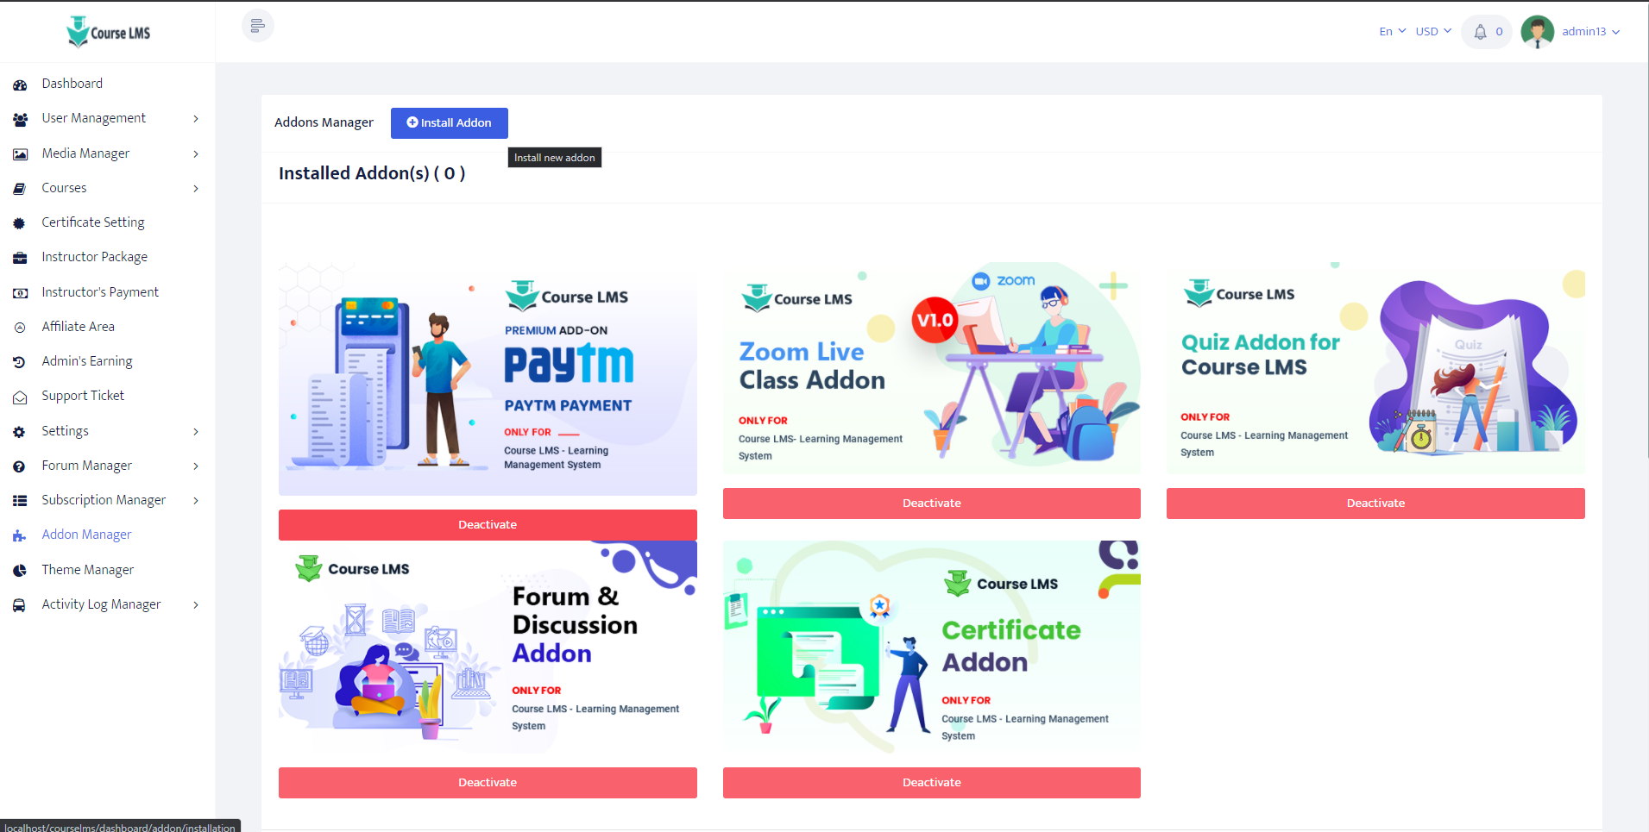Screen dimensions: 1649x832
Task: Open the En language dropdown
Action: pos(1392,32)
